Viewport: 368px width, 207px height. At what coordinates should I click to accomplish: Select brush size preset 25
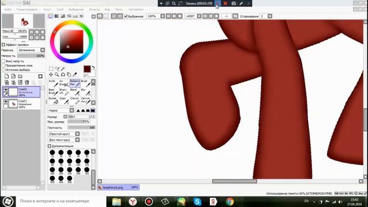(52, 154)
